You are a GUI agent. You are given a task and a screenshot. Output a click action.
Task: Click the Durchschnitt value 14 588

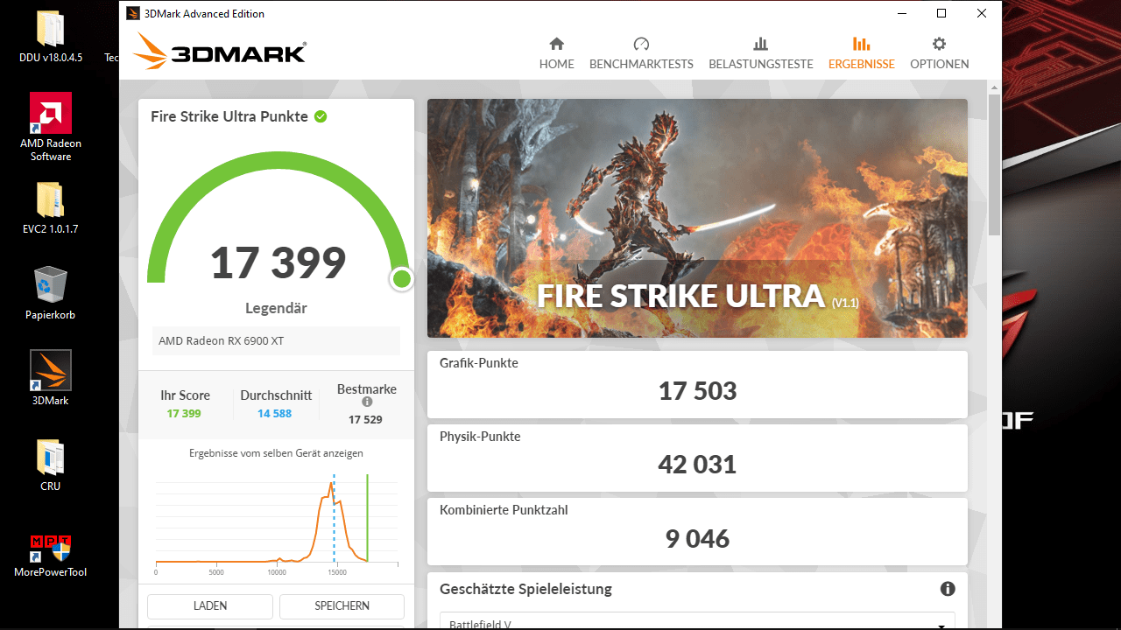pyautogui.click(x=275, y=414)
